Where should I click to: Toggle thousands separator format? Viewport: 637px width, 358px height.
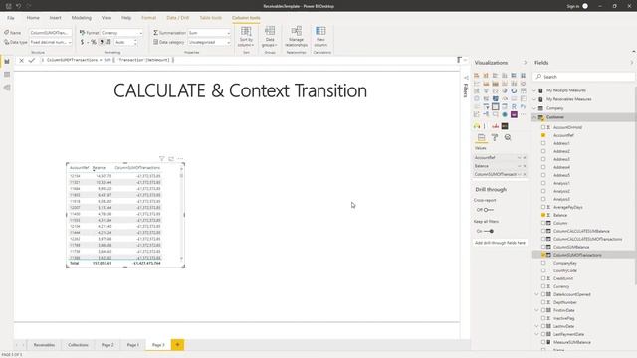102,42
